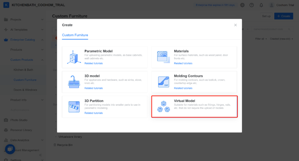Expand the Virtualware library tree item

coord(56,137)
